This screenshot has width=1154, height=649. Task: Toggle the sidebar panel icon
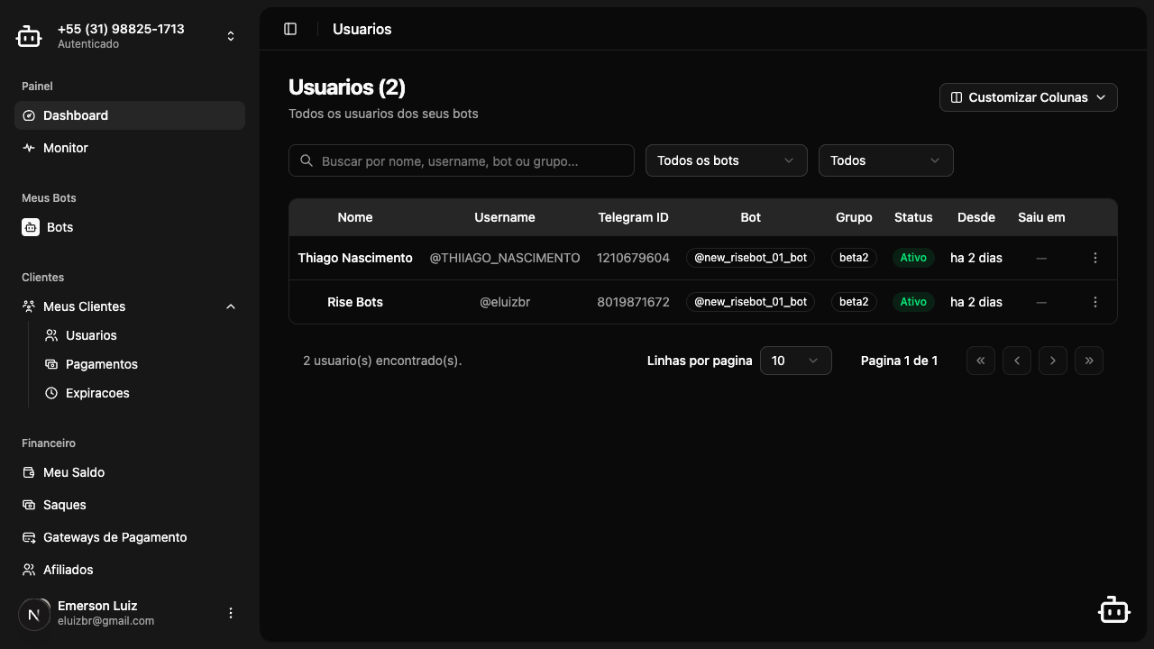pyautogui.click(x=290, y=29)
